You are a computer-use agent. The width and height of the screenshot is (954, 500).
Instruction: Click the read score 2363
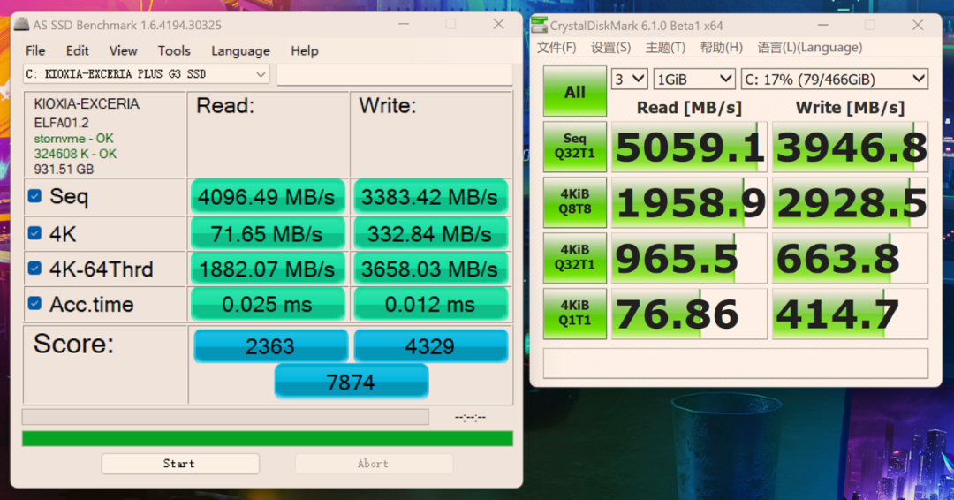(270, 346)
